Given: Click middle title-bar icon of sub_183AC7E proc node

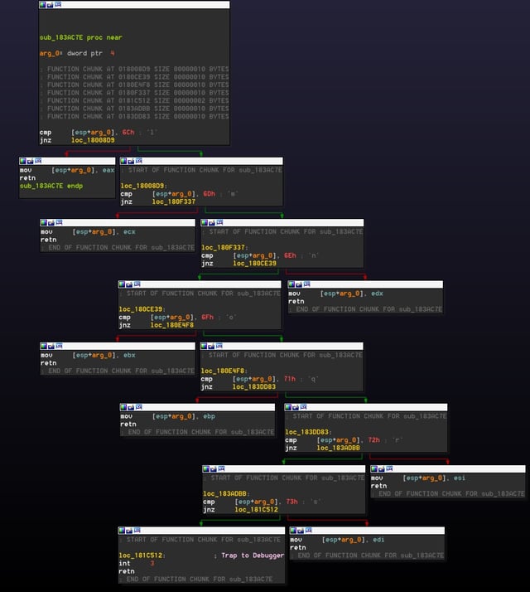Looking at the screenshot, I should pyautogui.click(x=50, y=5).
